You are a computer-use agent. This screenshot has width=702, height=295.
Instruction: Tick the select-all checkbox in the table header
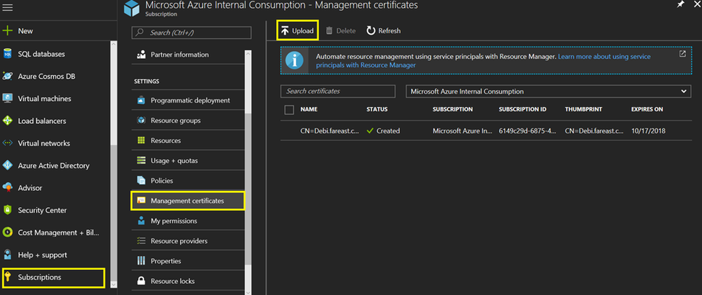pos(289,109)
